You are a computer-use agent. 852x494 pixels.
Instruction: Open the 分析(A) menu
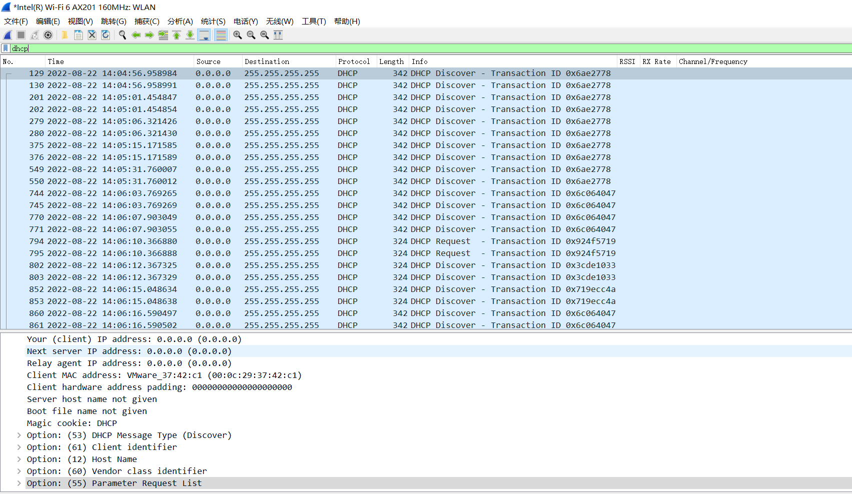[180, 21]
